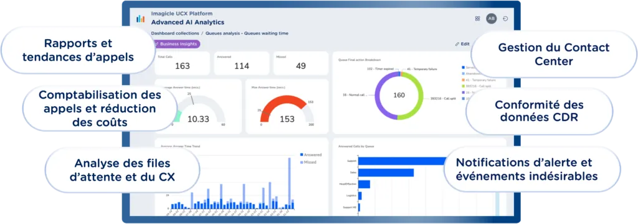This screenshot has width=638, height=224.
Task: Click Analyse des files d'attente pill
Action: [x=122, y=170]
